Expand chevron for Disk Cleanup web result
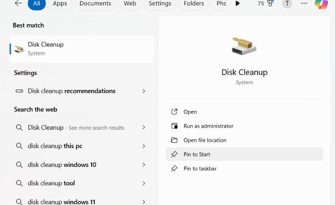Image resolution: width=335 pixels, height=205 pixels. (144, 128)
